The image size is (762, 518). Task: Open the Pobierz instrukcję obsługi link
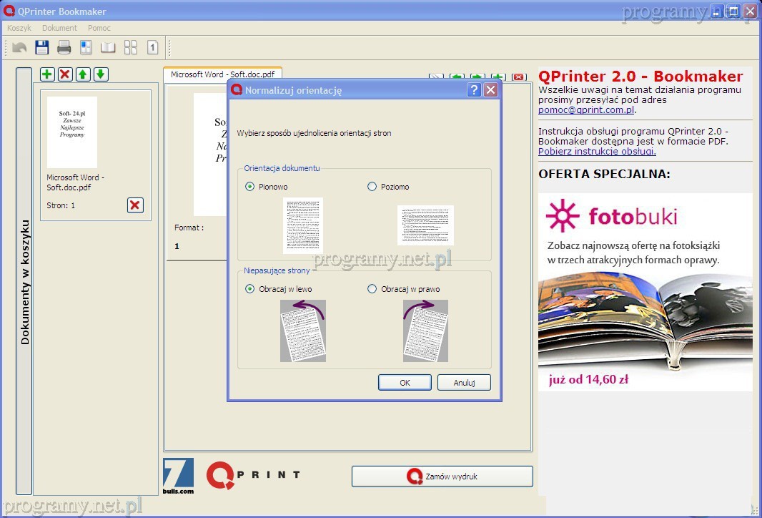pyautogui.click(x=597, y=151)
